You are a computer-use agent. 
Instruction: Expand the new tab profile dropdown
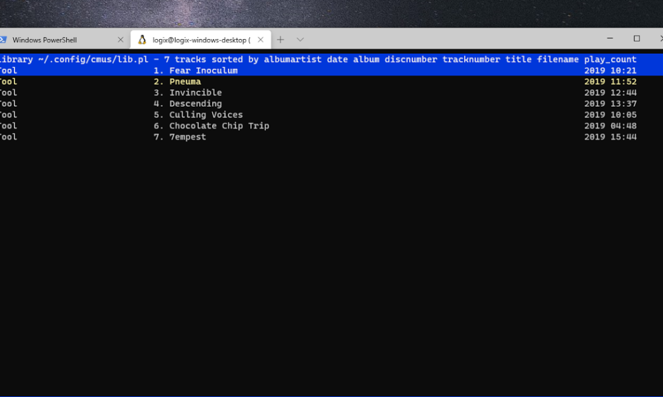click(x=300, y=40)
